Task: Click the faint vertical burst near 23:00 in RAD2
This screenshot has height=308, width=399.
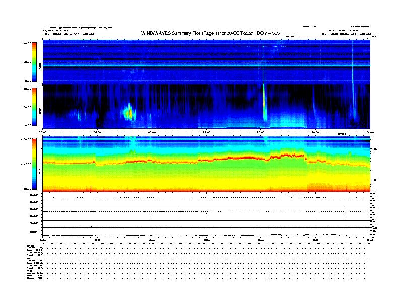Action: pos(353,62)
